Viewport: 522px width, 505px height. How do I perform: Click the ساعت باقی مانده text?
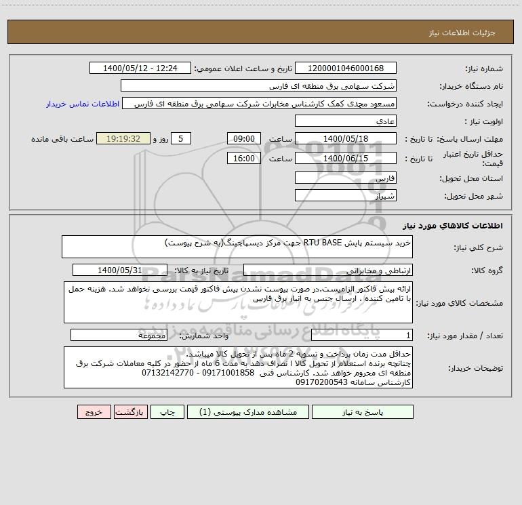62,139
